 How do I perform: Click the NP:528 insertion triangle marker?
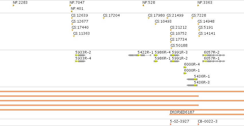click(143, 5)
